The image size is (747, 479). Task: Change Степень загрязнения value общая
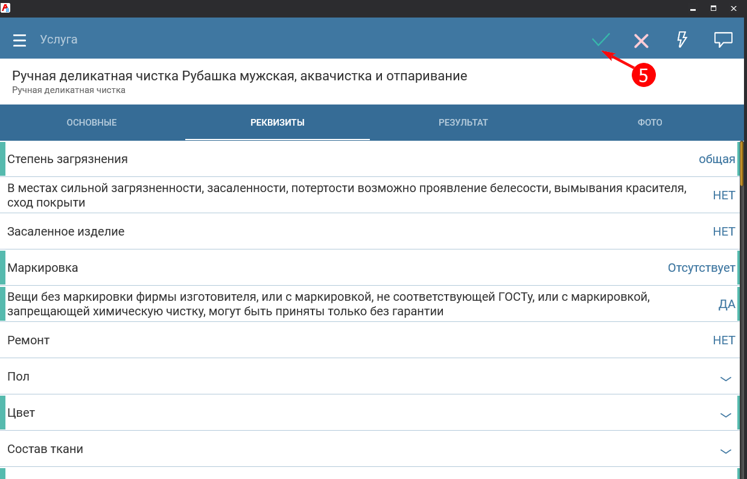pyautogui.click(x=717, y=159)
